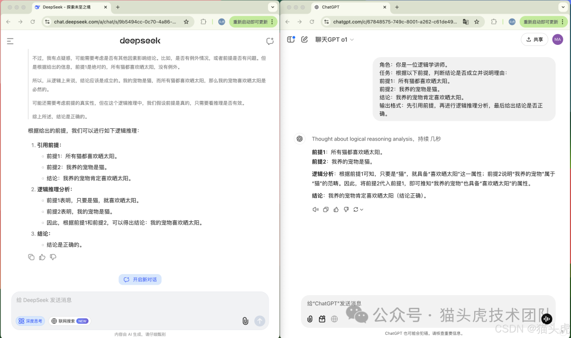Viewport: 571px width, 338px height.
Task: Open the DeepSeek sidebar menu icon
Action: tap(10, 41)
